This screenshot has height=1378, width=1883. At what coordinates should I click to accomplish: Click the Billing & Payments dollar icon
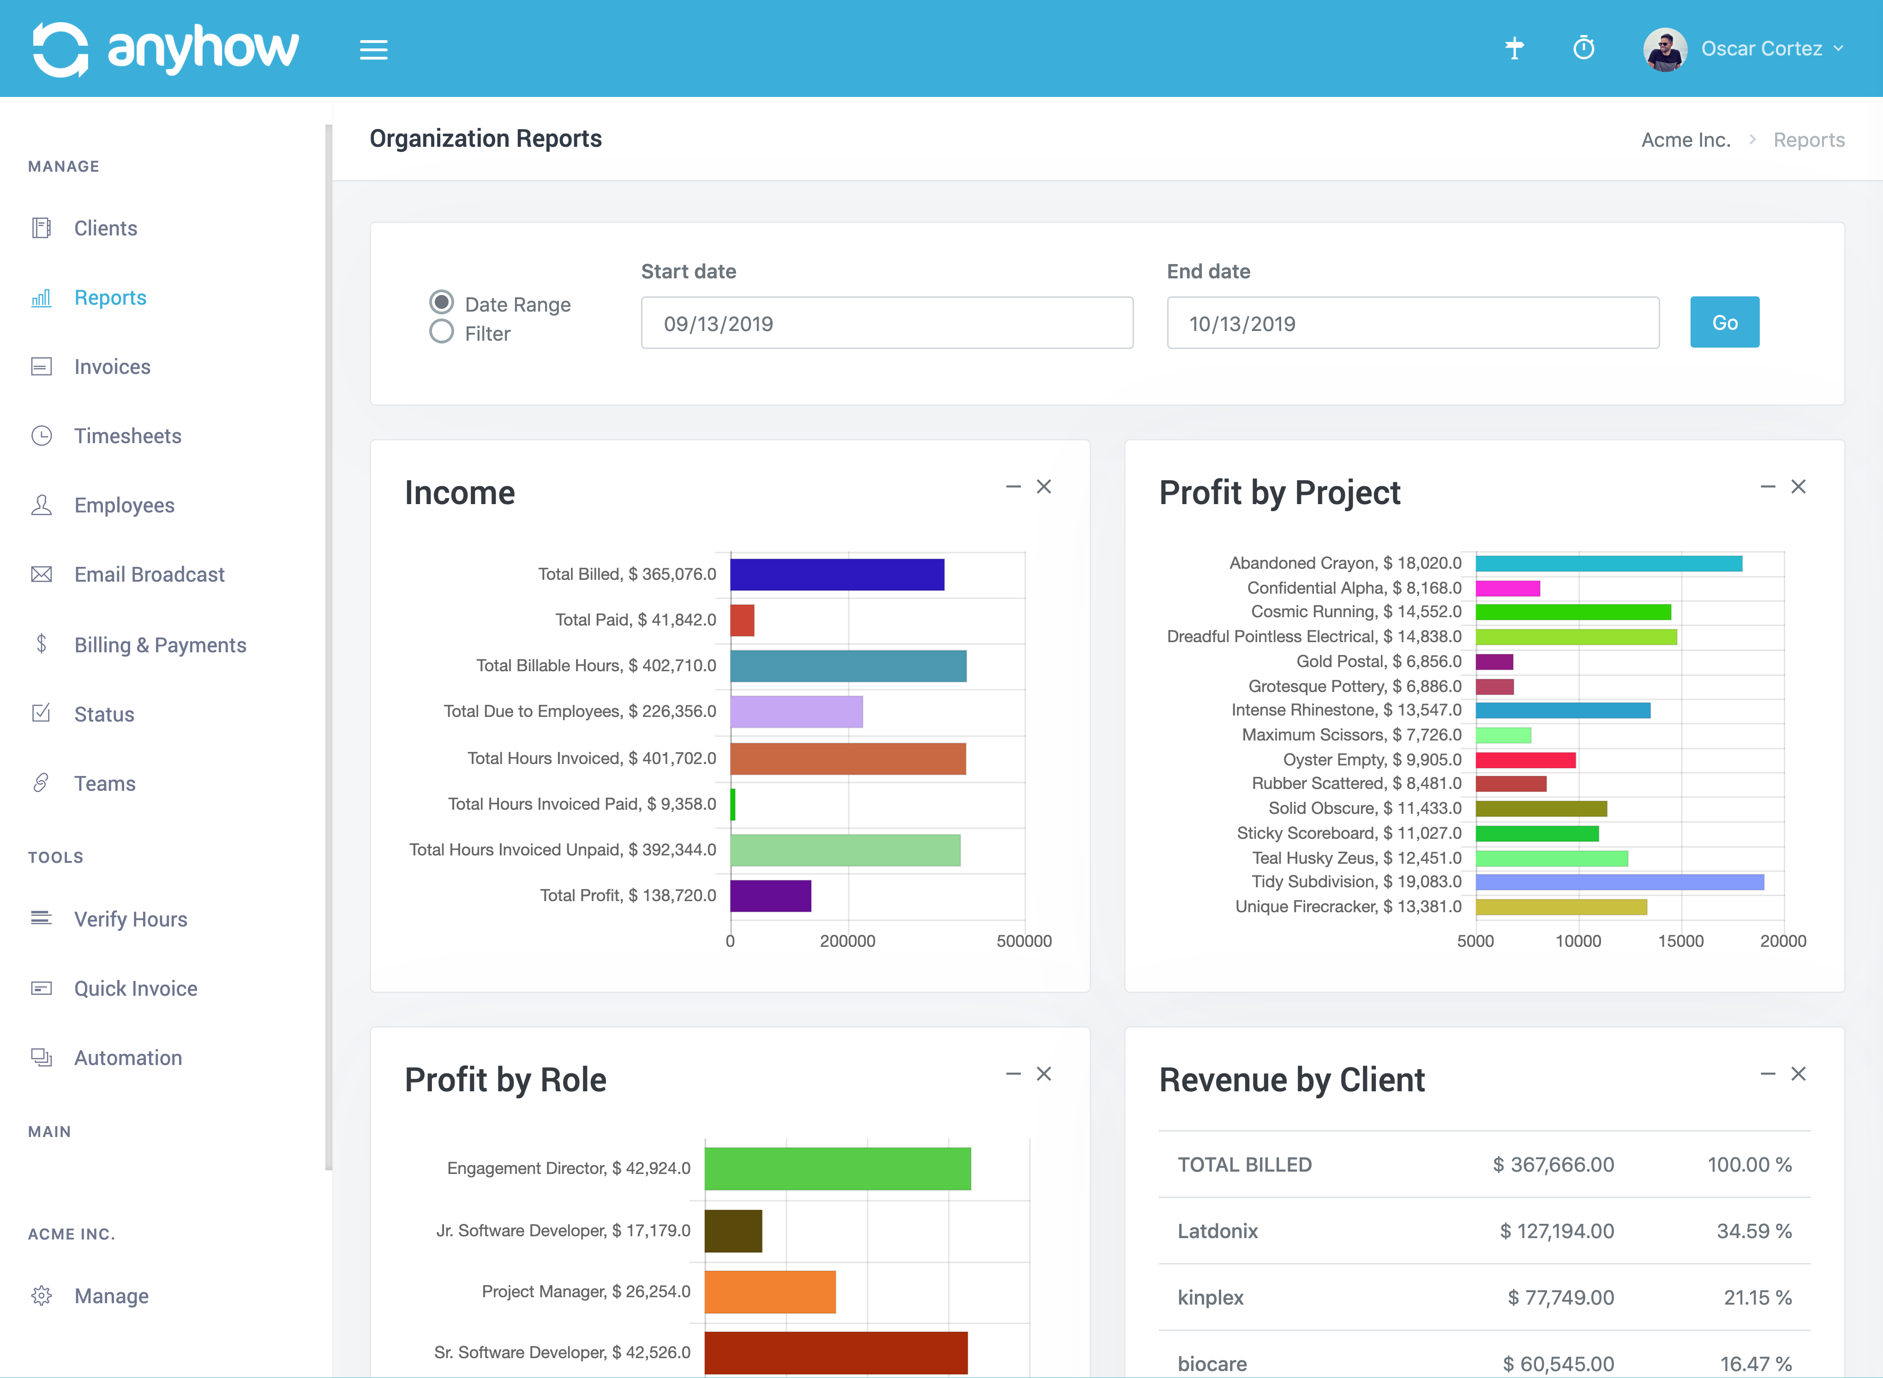(42, 644)
